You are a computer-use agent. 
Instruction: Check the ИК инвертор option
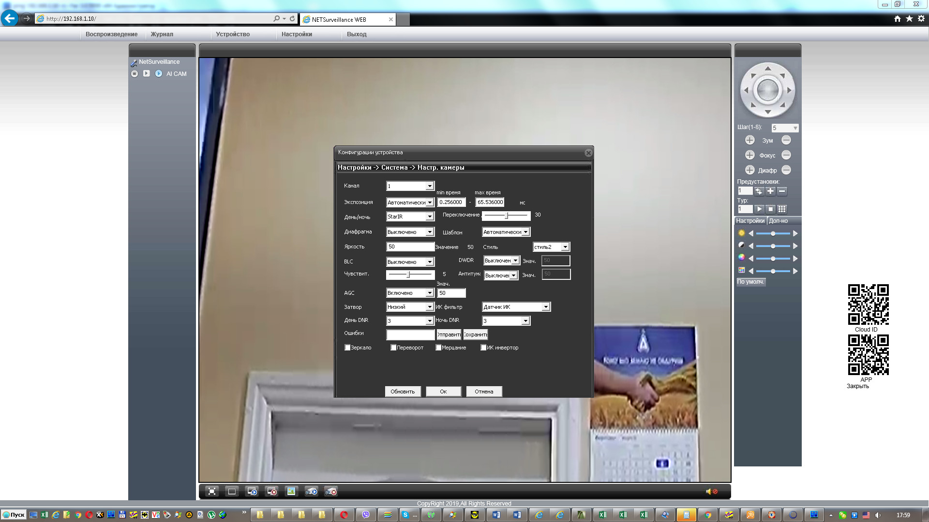point(483,348)
